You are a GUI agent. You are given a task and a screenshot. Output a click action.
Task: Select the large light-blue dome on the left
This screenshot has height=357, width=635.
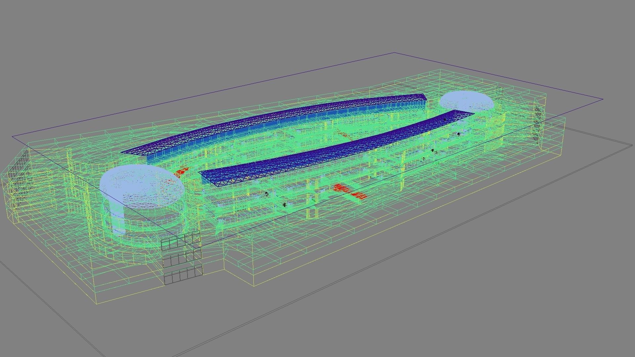tap(142, 187)
